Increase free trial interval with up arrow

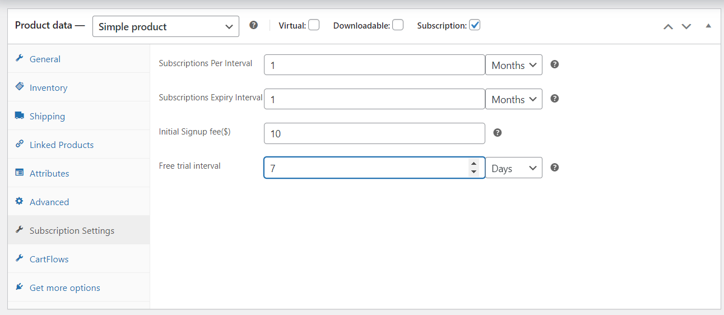tap(474, 163)
